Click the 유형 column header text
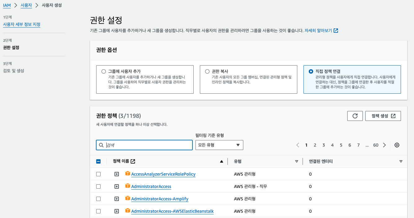Screen dimensions: 414x218 pyautogui.click(x=238, y=161)
